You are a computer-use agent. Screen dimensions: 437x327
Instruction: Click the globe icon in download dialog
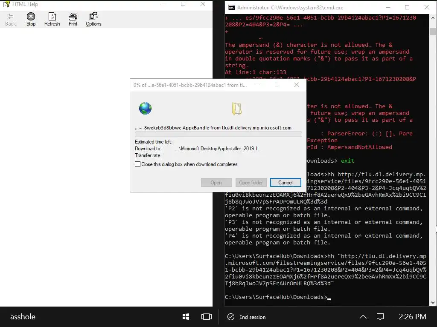(x=145, y=109)
